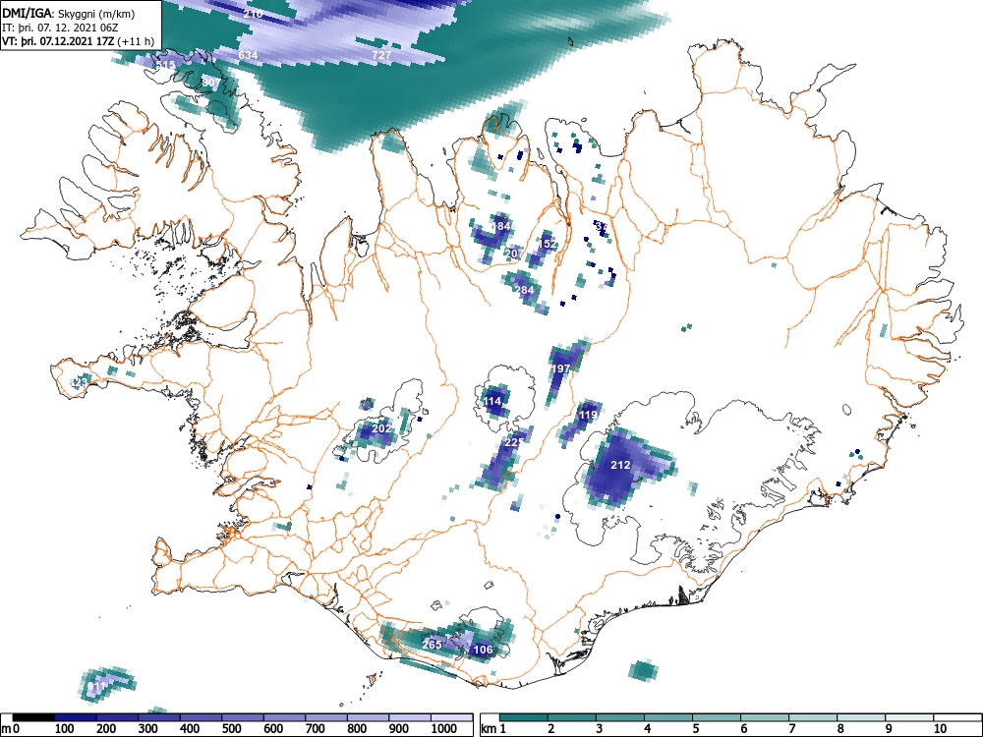Select the initial time line 'IT: þri. 07. 12. 2021 06Z'

click(x=60, y=28)
